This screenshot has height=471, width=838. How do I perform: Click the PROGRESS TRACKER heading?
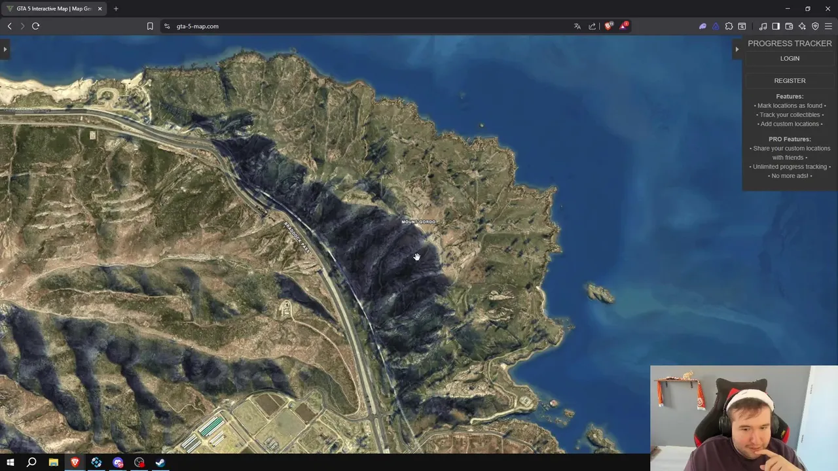pyautogui.click(x=790, y=43)
